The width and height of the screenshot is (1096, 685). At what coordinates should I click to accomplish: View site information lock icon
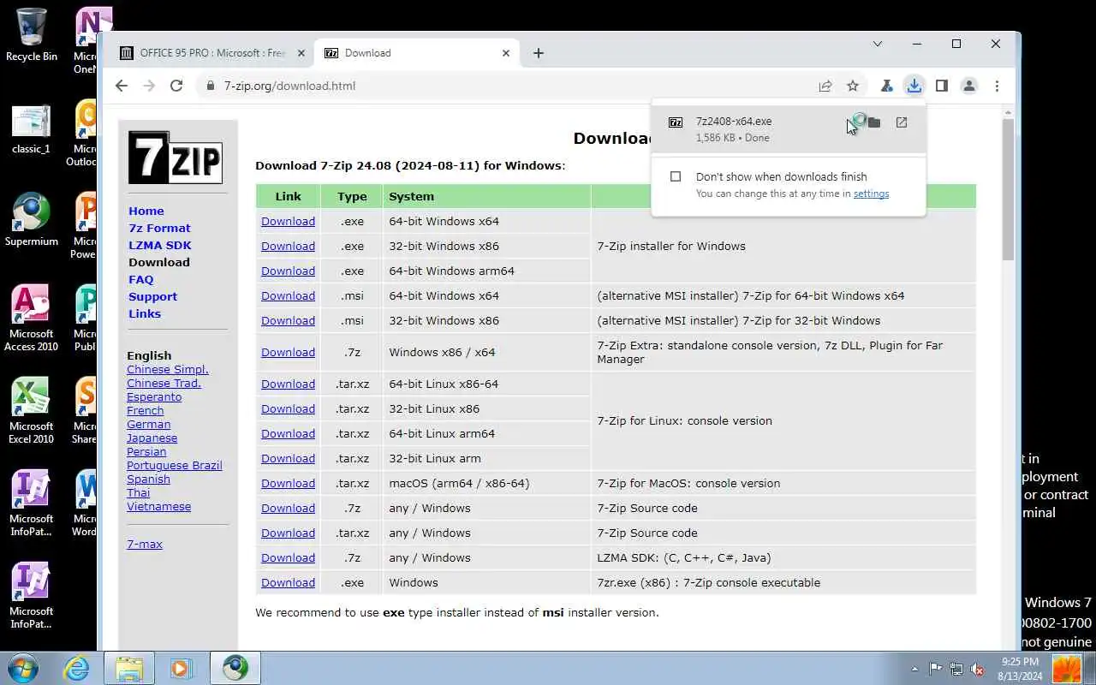pyautogui.click(x=209, y=86)
